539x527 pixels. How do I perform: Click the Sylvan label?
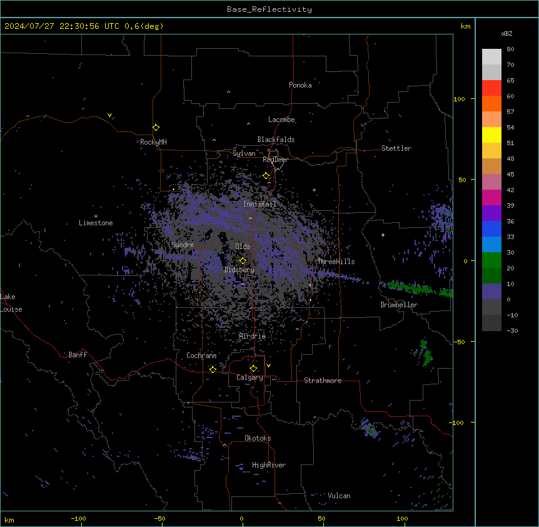coord(244,153)
